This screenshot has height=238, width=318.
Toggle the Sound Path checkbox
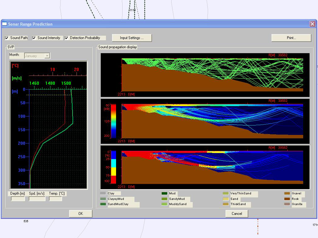point(7,38)
